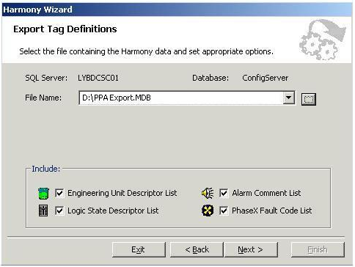Click the Alarm Comment speaker icon
This screenshot has height=267, width=355.
[x=208, y=193]
